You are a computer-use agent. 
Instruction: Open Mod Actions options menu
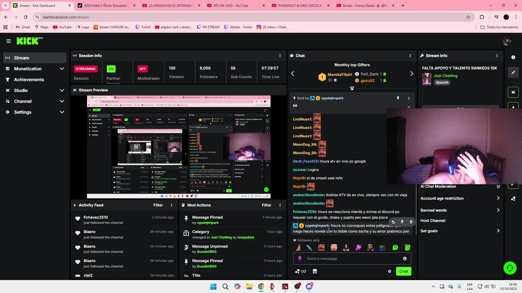tap(280, 205)
